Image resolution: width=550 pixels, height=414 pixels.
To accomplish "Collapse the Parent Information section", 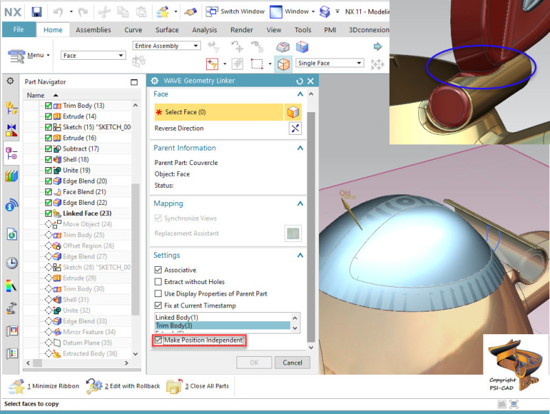I will click(x=300, y=148).
